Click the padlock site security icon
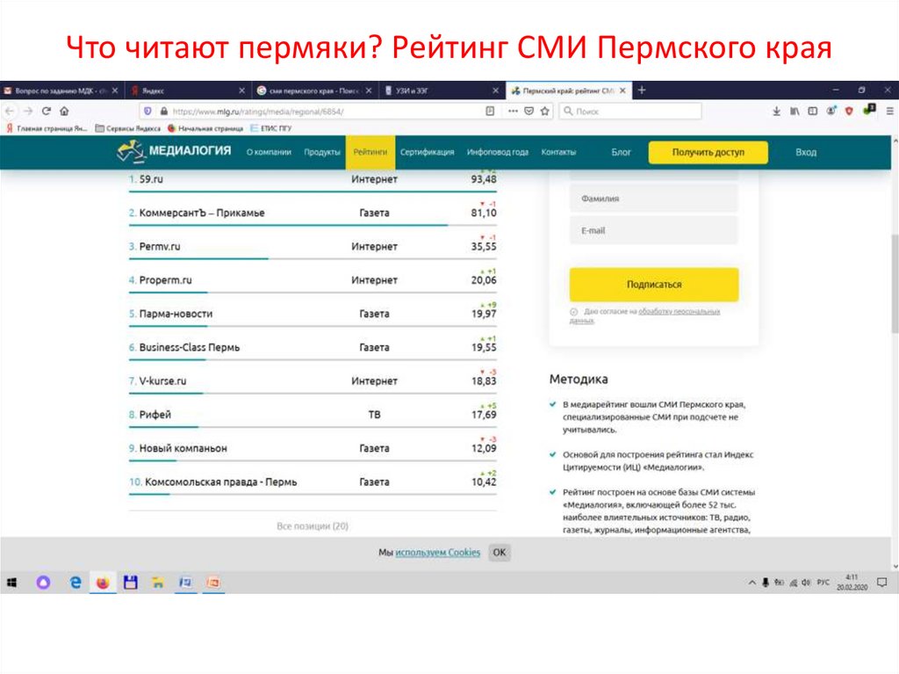This screenshot has width=899, height=674. pyautogui.click(x=164, y=112)
